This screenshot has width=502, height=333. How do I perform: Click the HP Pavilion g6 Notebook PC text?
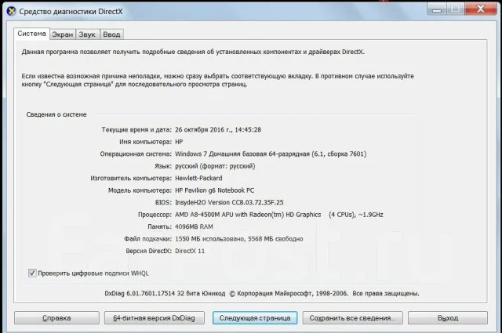tap(214, 190)
